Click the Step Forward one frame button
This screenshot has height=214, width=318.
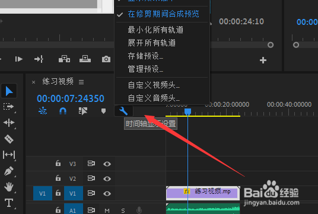click(18, 59)
